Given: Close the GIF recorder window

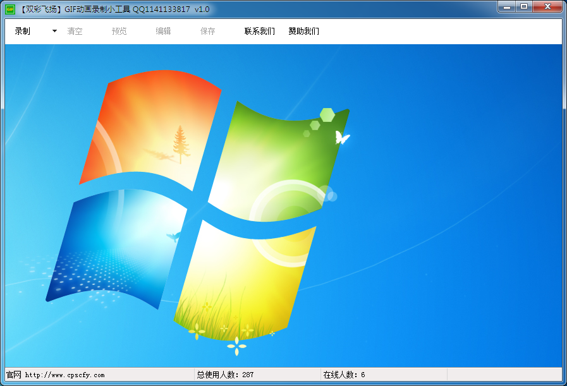Looking at the screenshot, I should click(x=547, y=7).
